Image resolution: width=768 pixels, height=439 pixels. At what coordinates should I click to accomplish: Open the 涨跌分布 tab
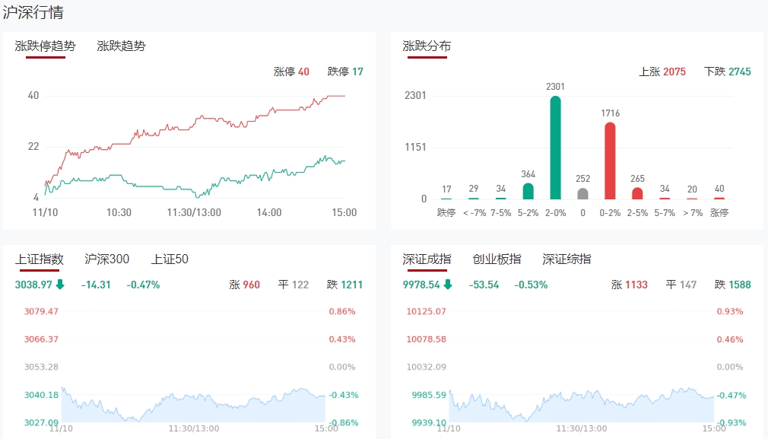pos(427,46)
